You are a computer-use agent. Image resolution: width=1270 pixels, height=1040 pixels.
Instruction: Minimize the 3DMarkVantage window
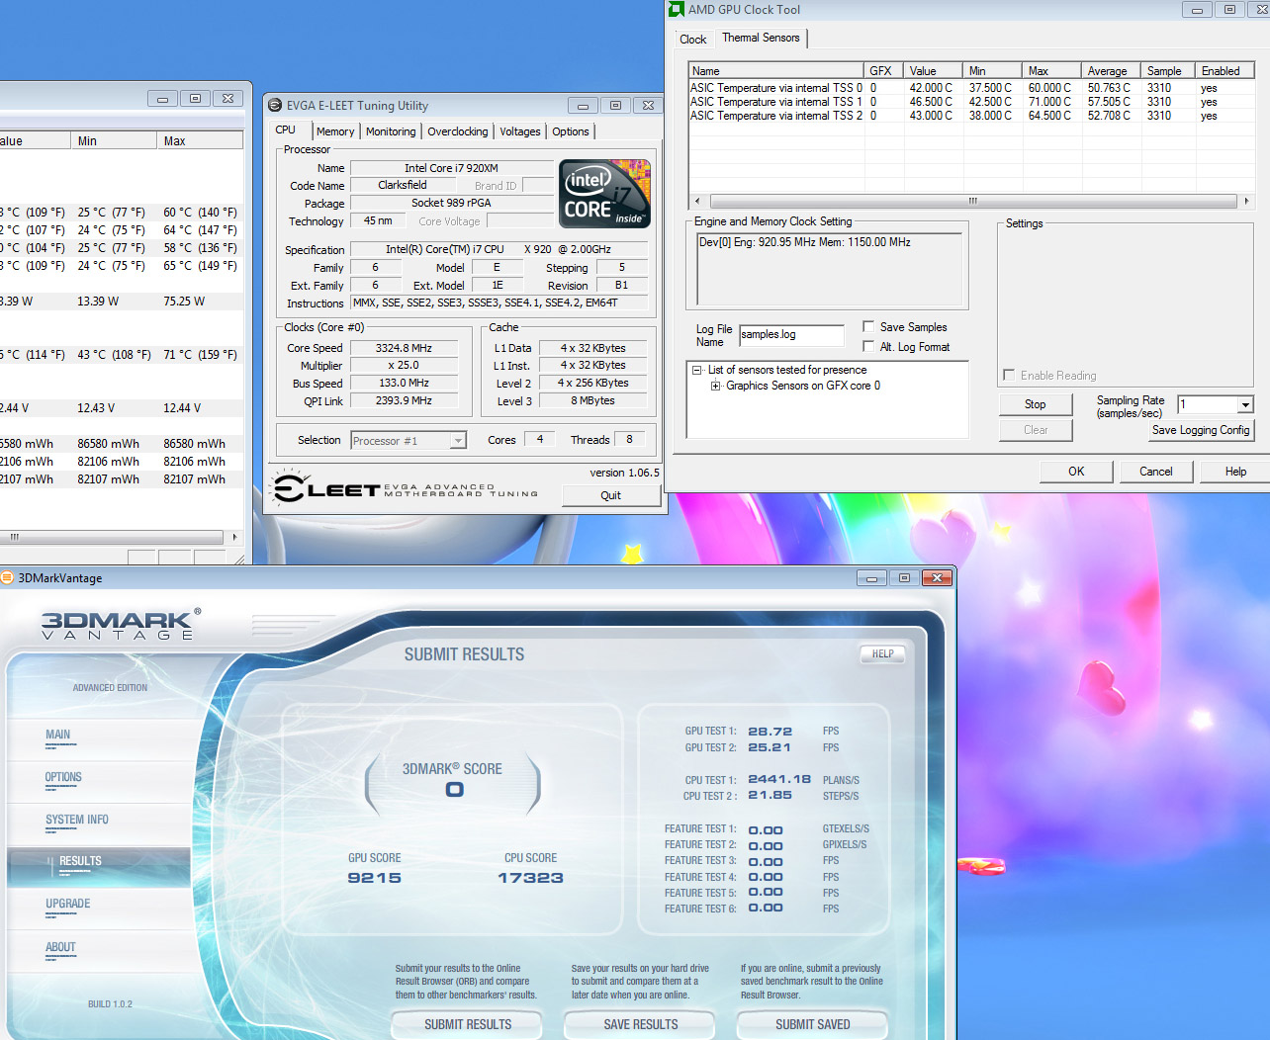coord(871,578)
